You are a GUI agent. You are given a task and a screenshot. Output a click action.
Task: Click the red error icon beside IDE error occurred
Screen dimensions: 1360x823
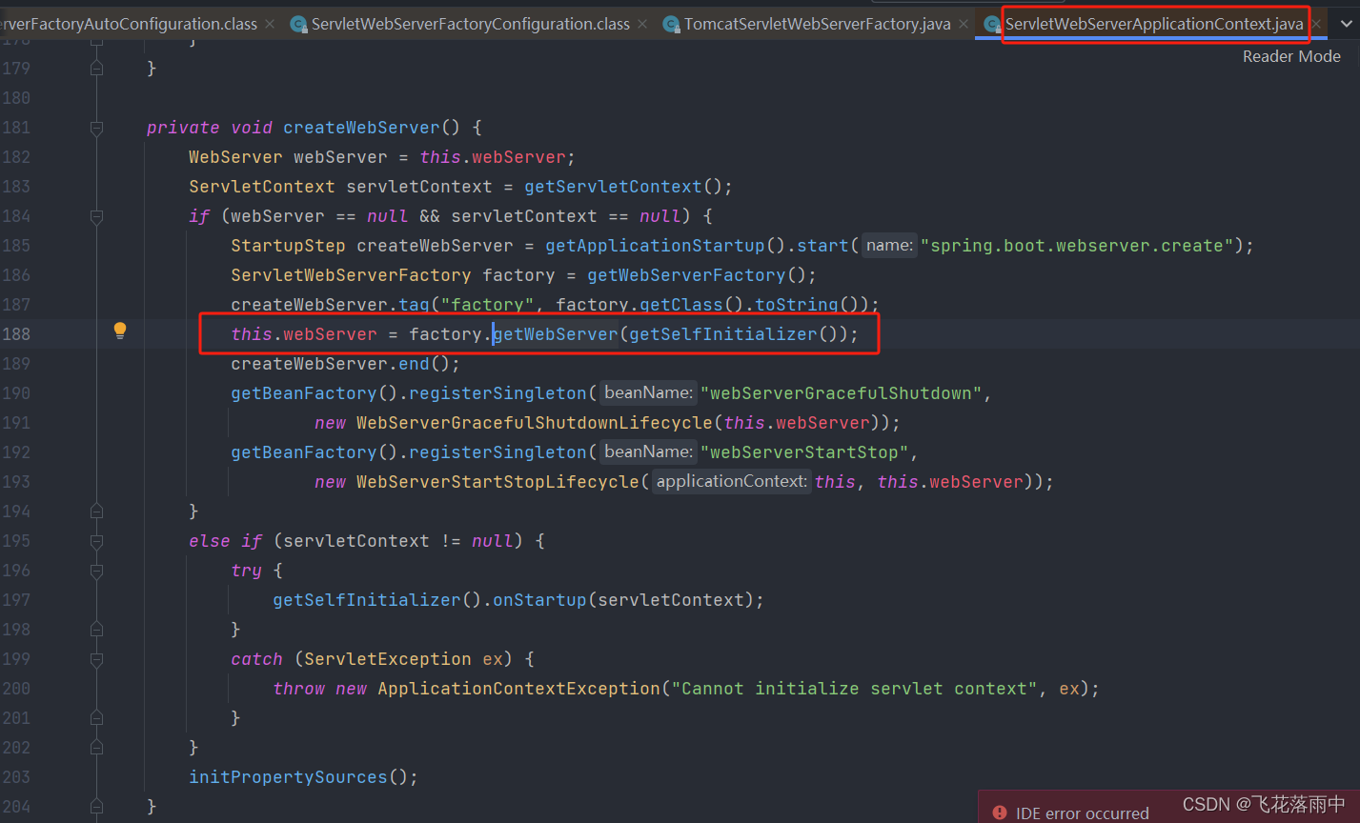(999, 813)
